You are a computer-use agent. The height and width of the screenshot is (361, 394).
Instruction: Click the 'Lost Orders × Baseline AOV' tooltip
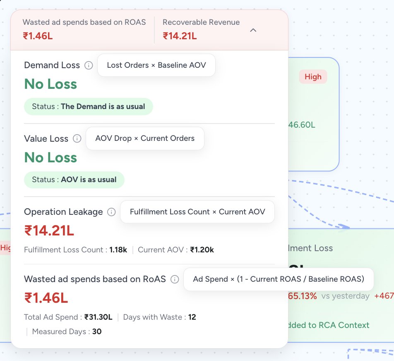coord(156,65)
